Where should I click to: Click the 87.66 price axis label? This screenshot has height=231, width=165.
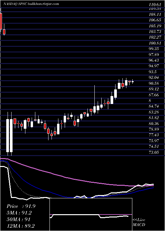[x=154, y=95]
